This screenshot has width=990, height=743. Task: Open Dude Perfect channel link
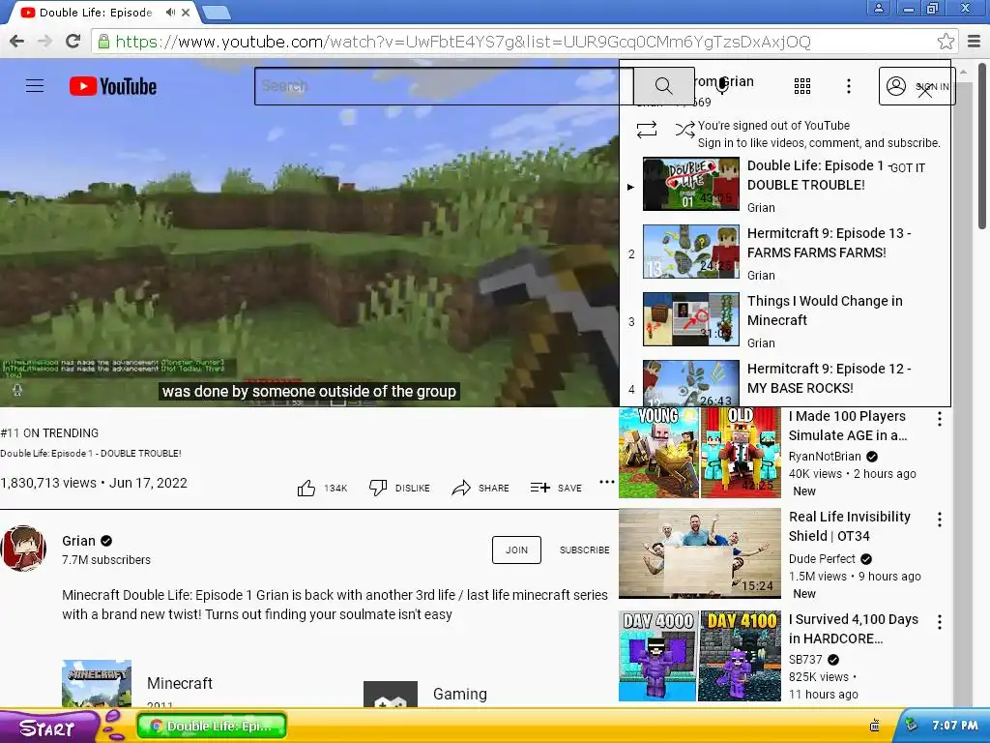point(822,558)
